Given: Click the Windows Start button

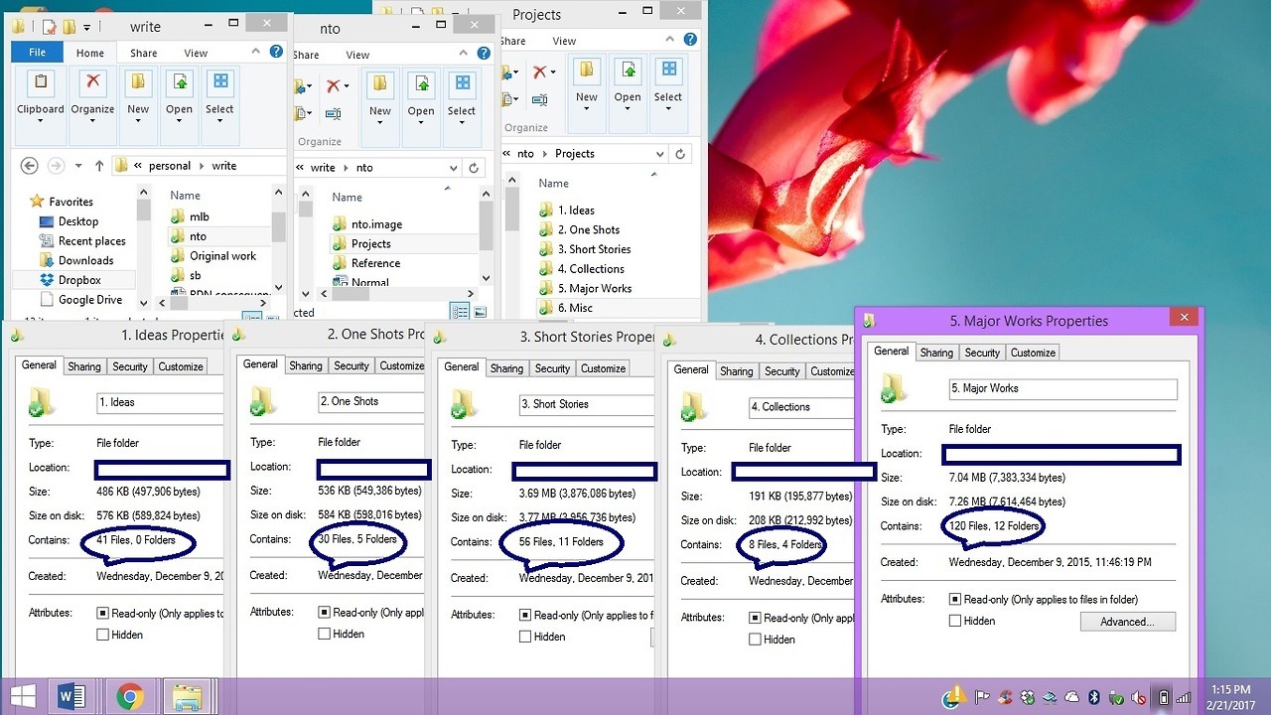Looking at the screenshot, I should [x=23, y=697].
